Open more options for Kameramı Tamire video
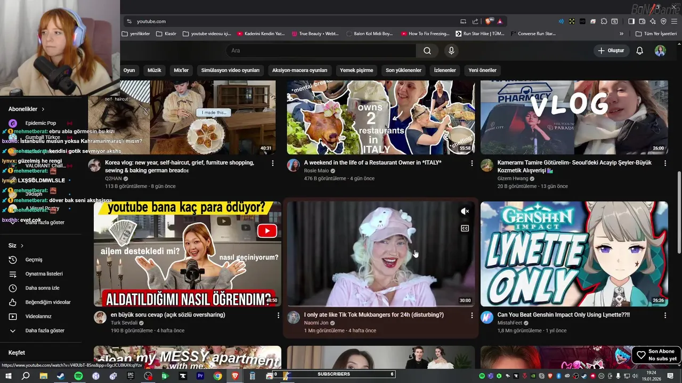 point(665,163)
